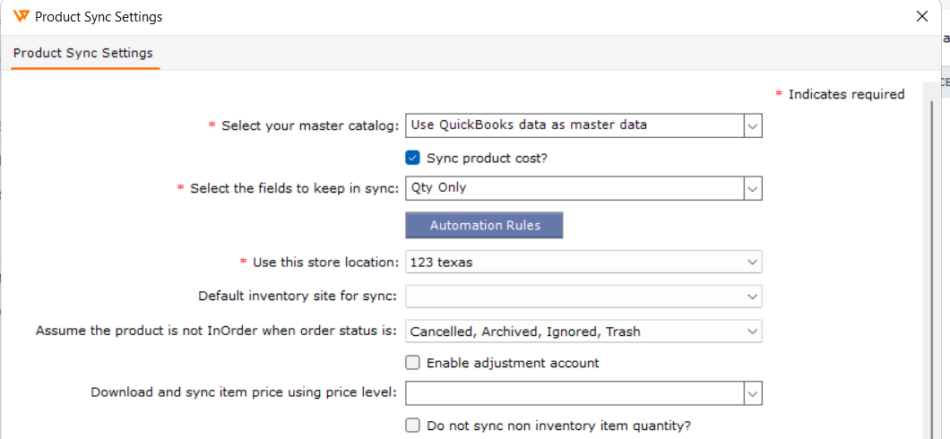Click the empty default inventory site field
This screenshot has height=439, width=950.
point(574,297)
